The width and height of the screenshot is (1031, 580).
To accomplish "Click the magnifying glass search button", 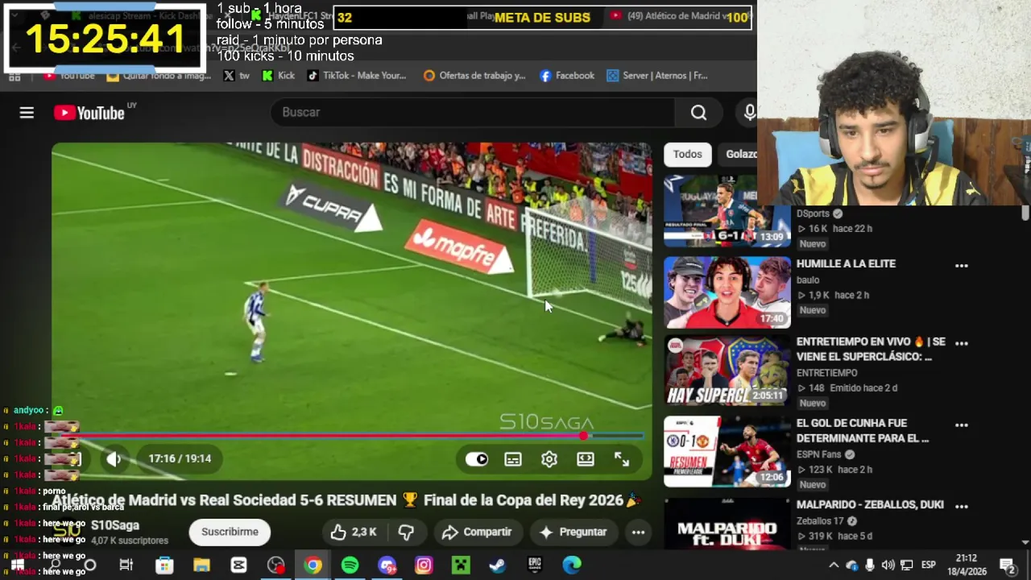I will pyautogui.click(x=698, y=113).
